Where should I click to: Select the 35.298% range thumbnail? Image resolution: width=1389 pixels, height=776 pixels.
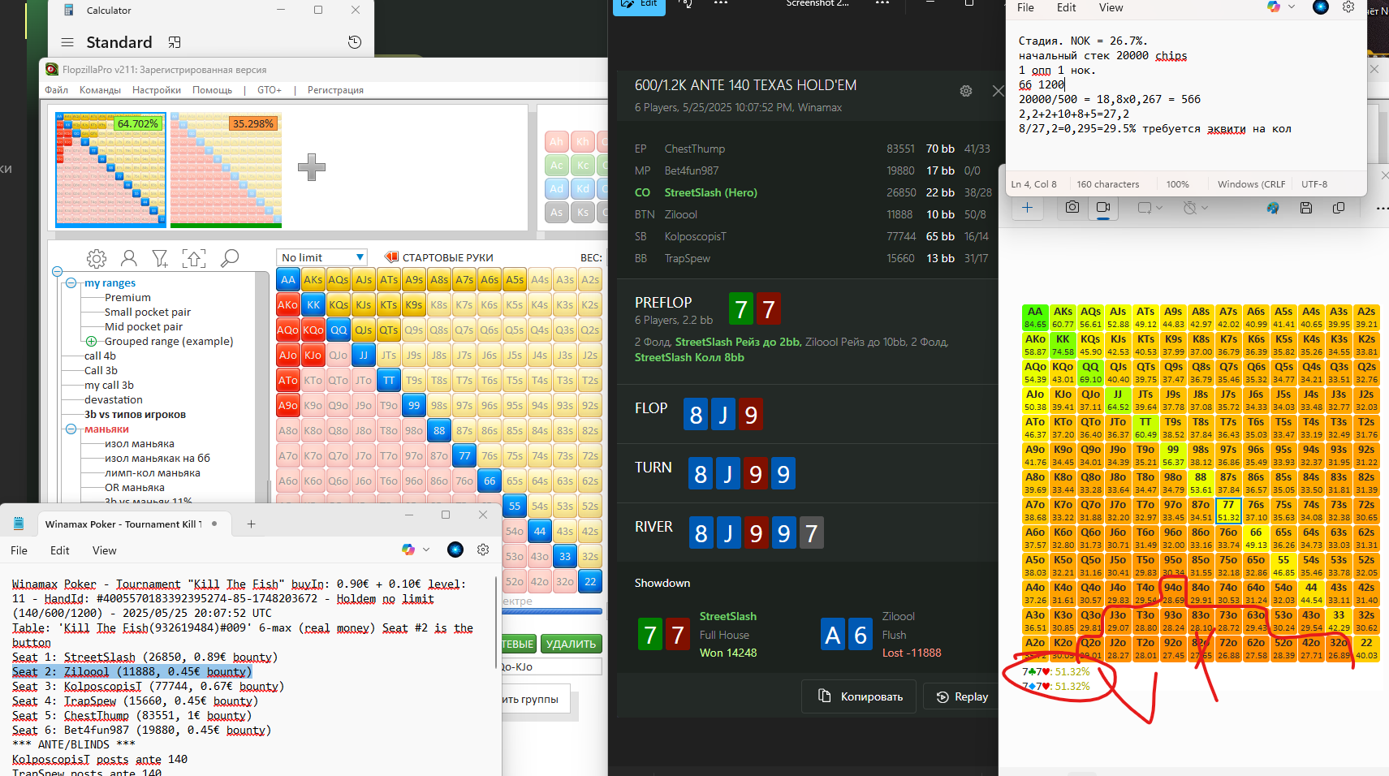pos(226,170)
